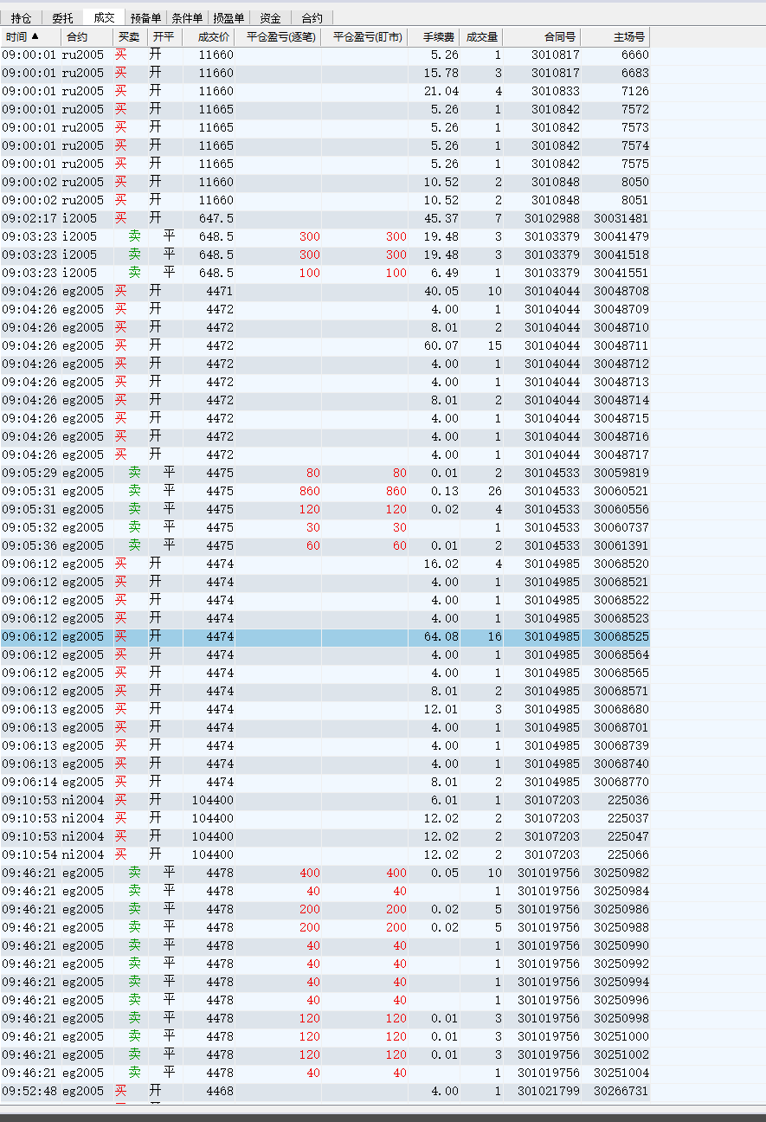Switch to the 持仓 tab

(21, 17)
